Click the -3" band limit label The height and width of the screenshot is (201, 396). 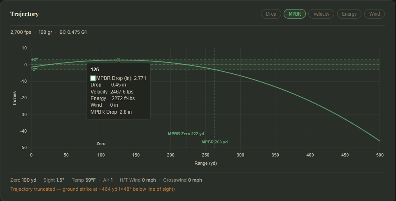coord(34,69)
